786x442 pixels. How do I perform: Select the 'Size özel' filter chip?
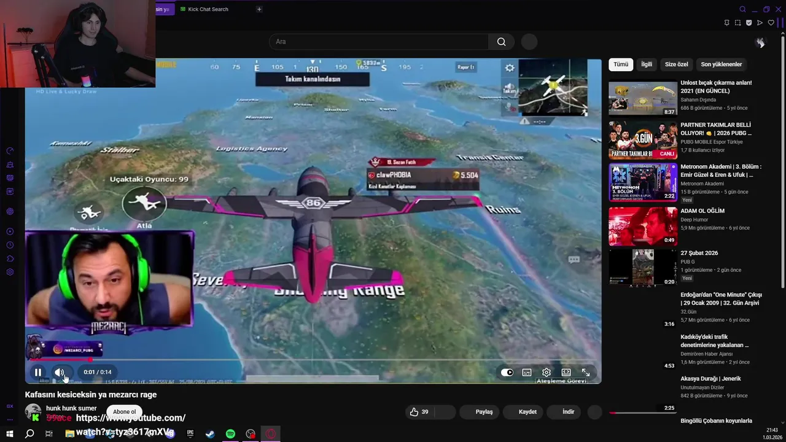click(x=677, y=64)
